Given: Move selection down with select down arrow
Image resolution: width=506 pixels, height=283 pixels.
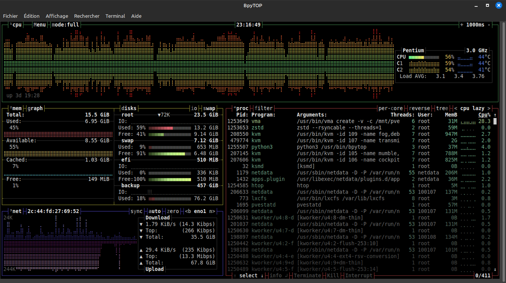Looking at the screenshot, I should pyautogui.click(x=262, y=276).
